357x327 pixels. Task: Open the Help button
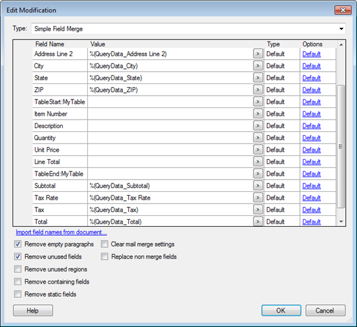pos(33,310)
